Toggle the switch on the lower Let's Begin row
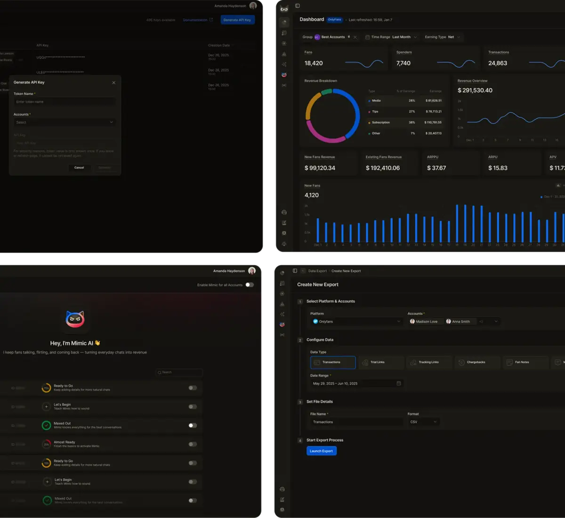The height and width of the screenshot is (518, 565). point(193,482)
